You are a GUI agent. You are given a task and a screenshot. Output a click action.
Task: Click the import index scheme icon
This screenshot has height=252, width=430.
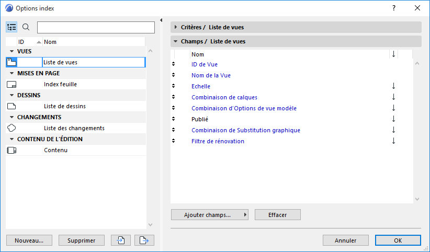120,240
